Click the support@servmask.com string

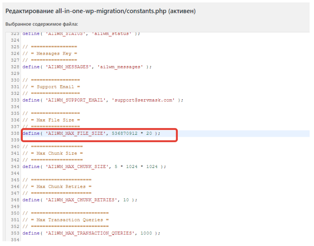click(143, 100)
